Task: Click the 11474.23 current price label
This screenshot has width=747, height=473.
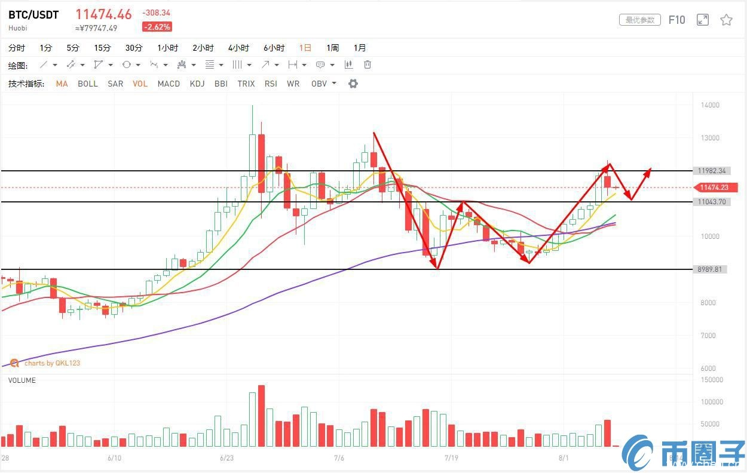Action: (714, 188)
